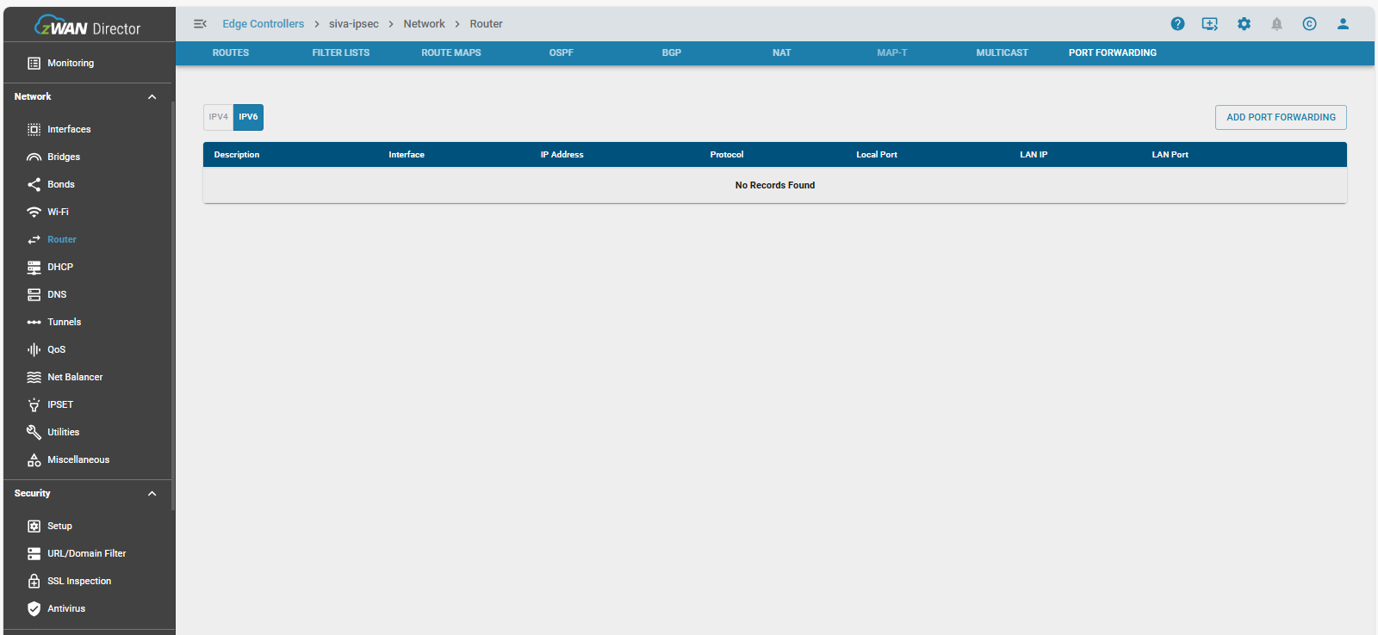Switch to the NAT tab
This screenshot has width=1378, height=635.
[x=781, y=52]
